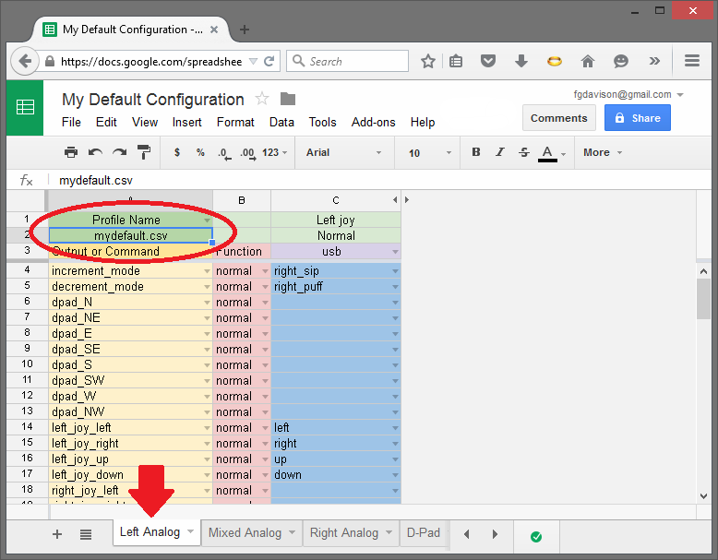
Task: Increase decimal places
Action: 247,153
